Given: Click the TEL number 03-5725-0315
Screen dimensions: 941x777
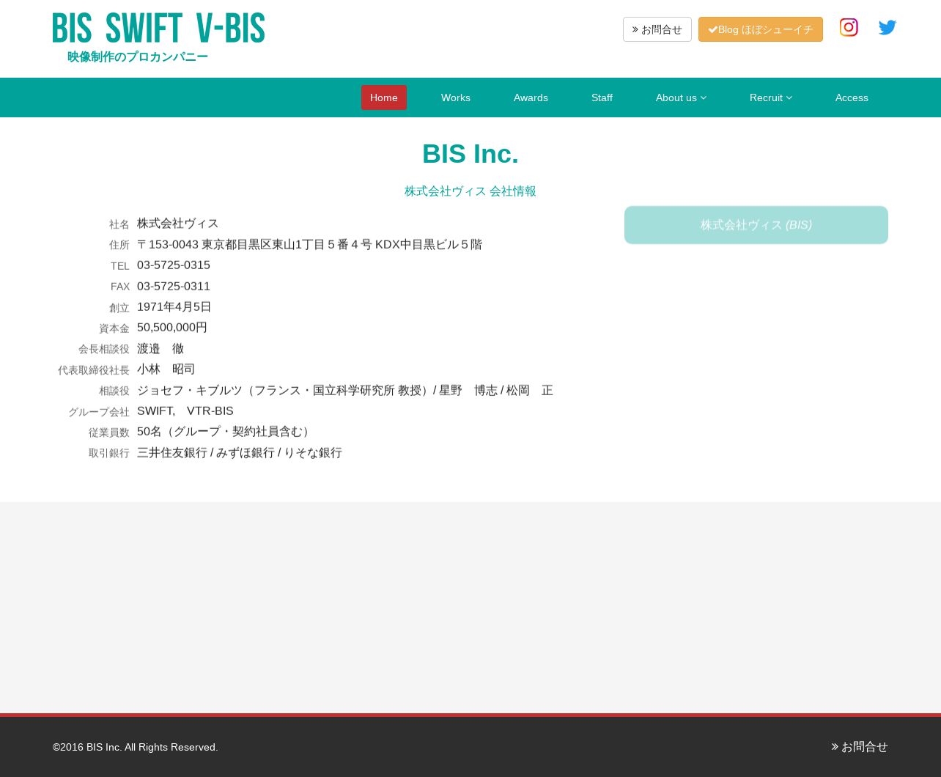Looking at the screenshot, I should (x=174, y=265).
